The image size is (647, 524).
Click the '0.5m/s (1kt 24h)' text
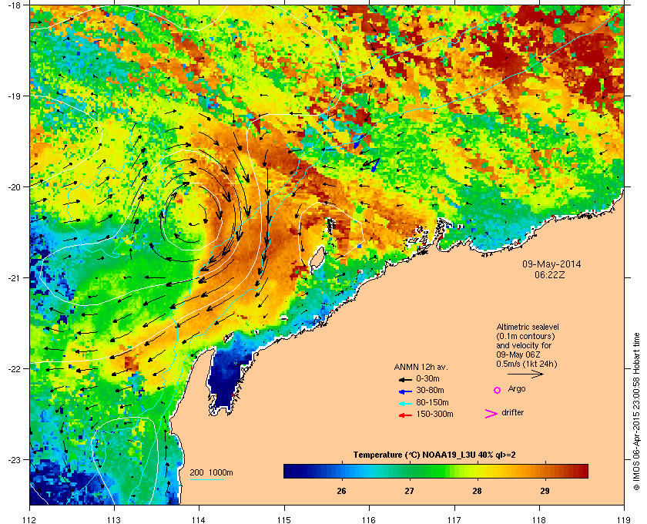[527, 364]
